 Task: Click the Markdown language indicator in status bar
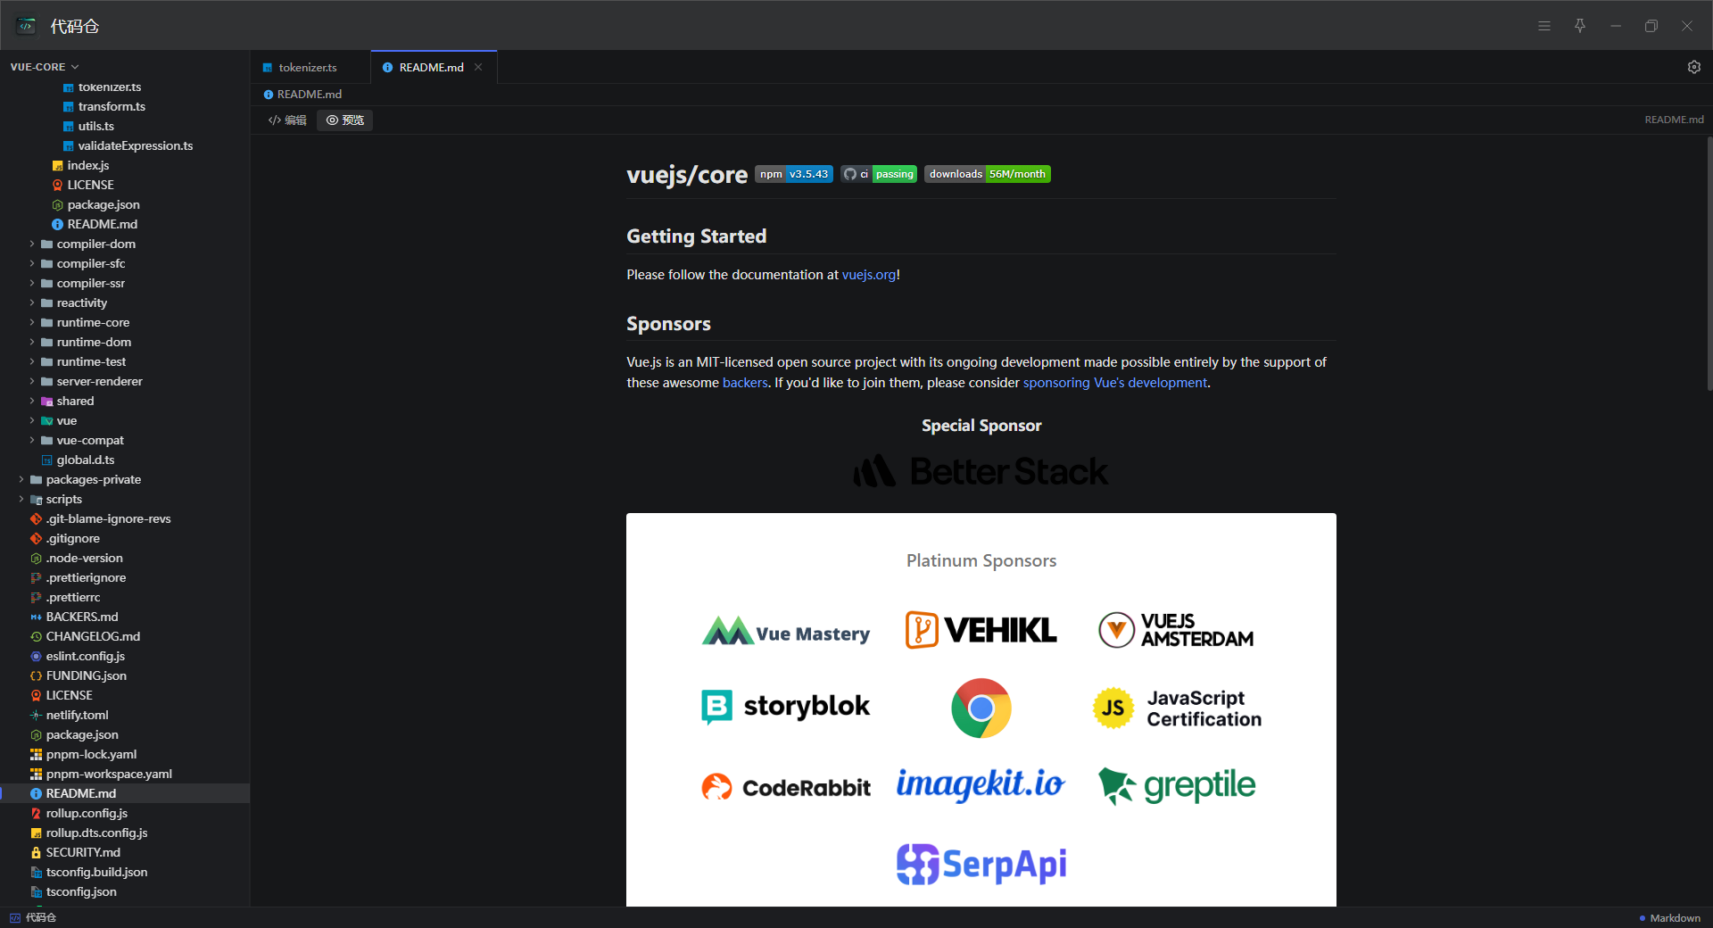coord(1669,917)
